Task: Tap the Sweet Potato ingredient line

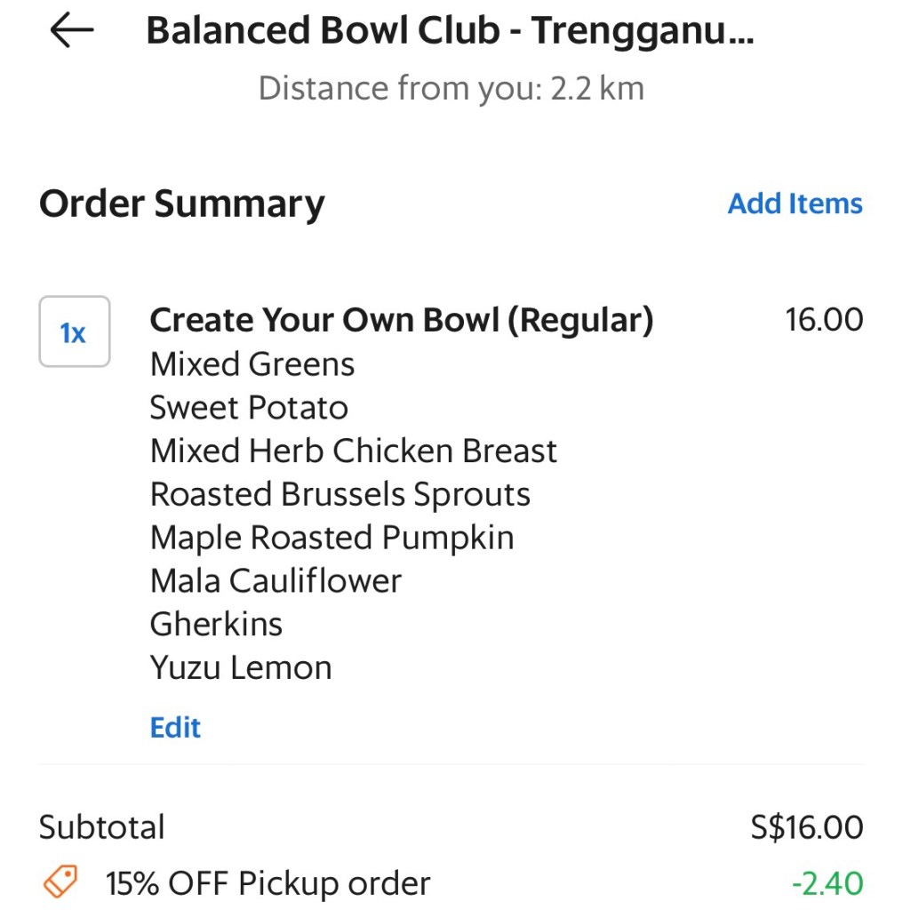Action: [249, 408]
